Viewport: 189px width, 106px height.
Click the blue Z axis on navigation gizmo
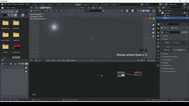pos(150,14)
